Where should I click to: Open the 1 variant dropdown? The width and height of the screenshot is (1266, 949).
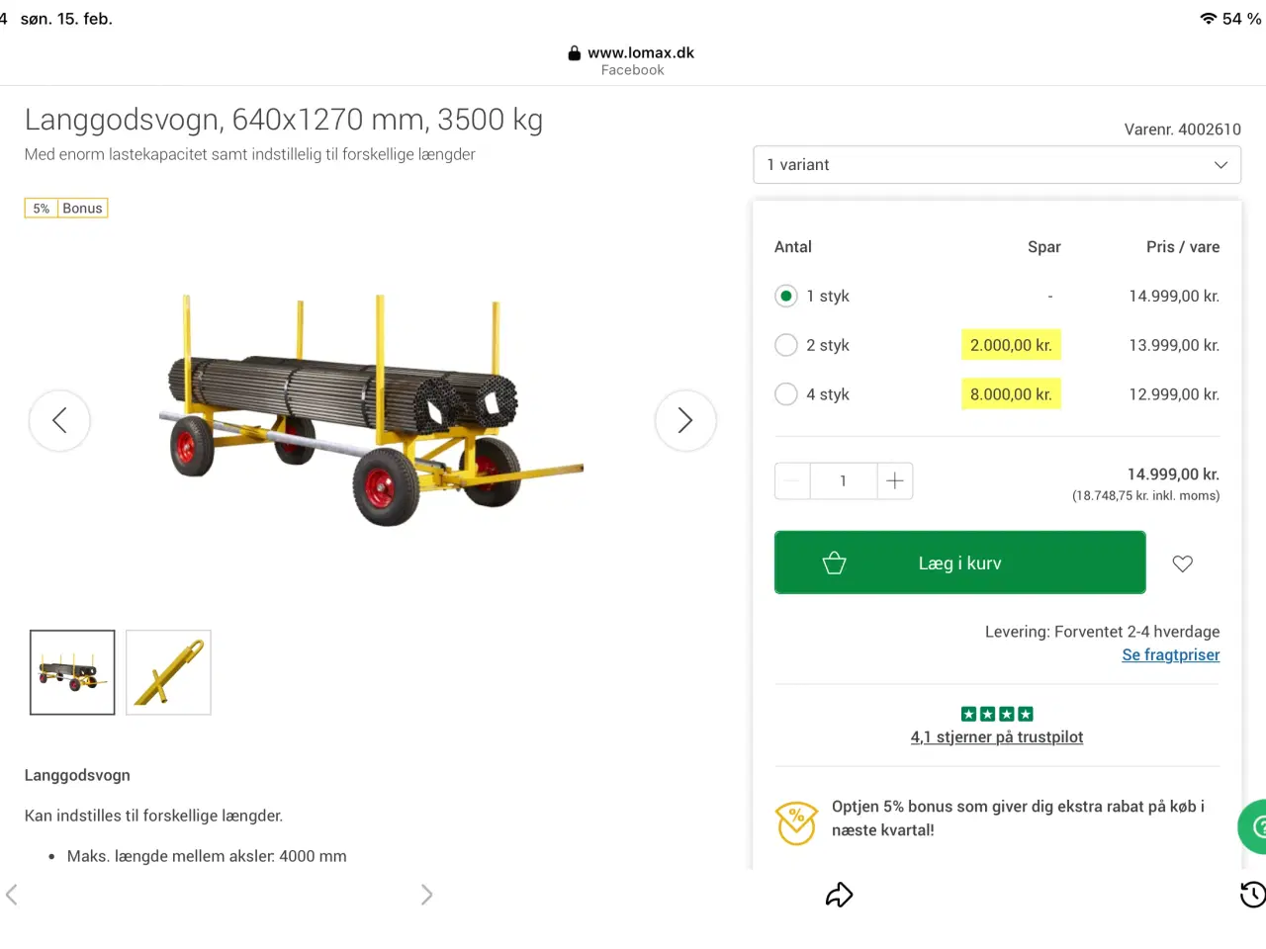997,164
